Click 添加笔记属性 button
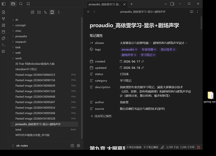 (101, 116)
